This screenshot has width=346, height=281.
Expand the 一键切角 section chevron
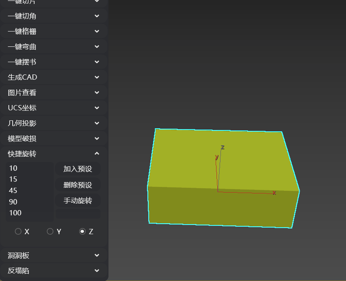tap(97, 16)
